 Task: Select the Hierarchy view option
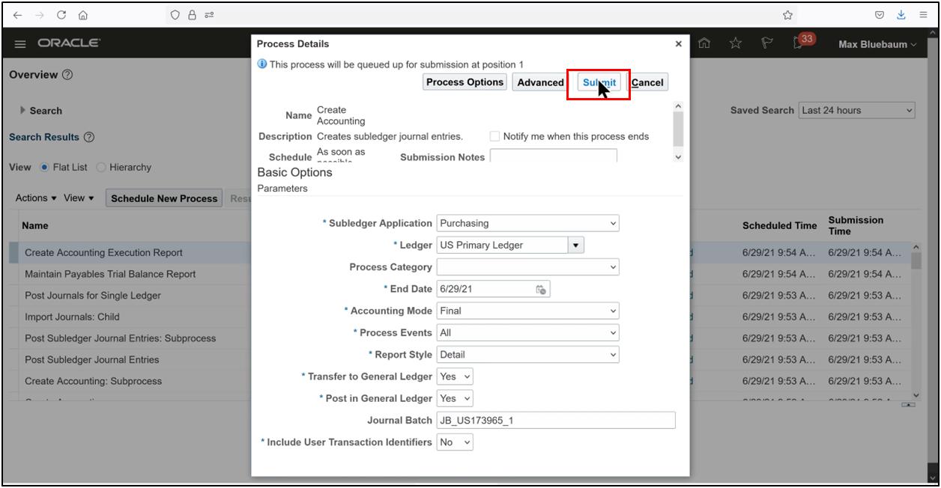tap(101, 167)
